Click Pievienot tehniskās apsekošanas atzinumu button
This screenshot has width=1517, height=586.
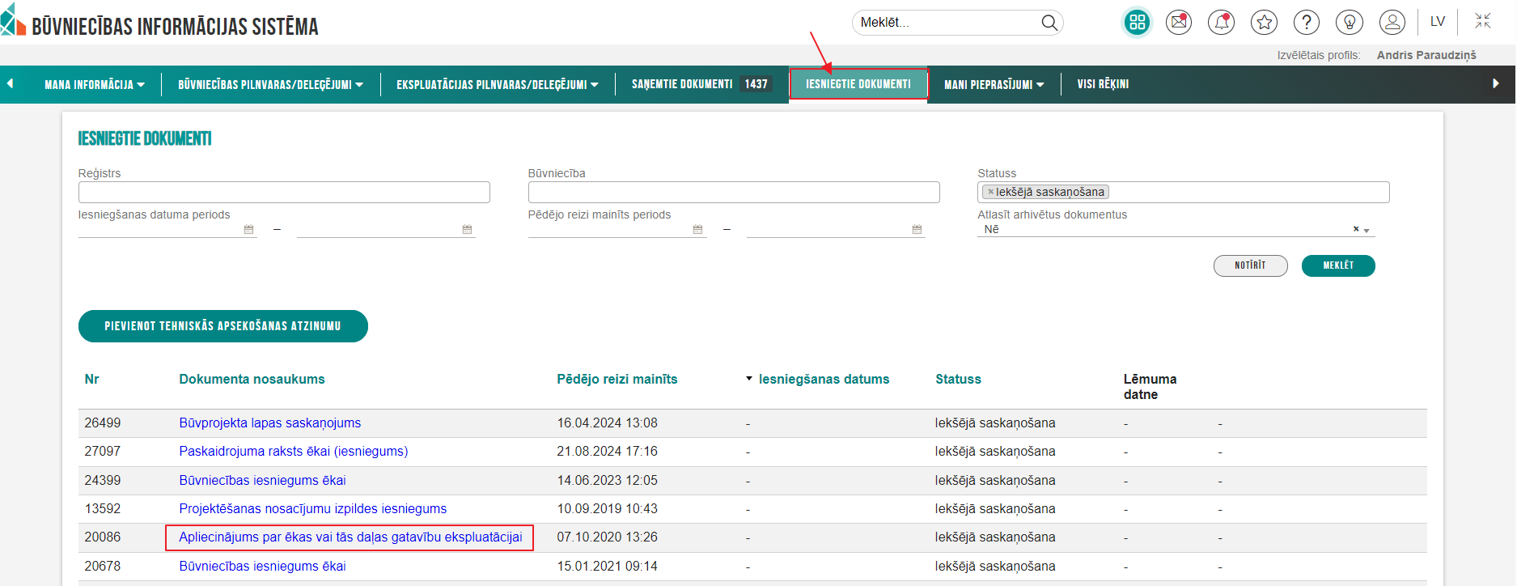pyautogui.click(x=223, y=326)
